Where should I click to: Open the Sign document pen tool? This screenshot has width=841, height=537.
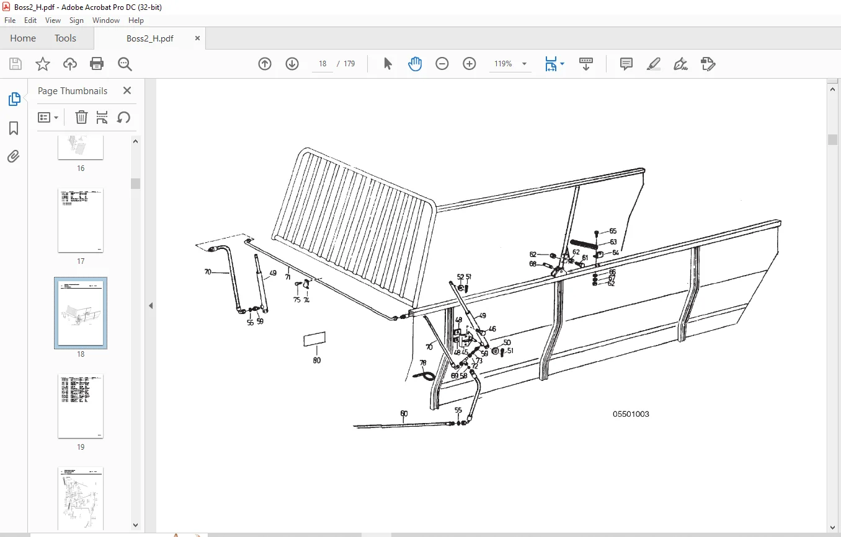(x=680, y=64)
